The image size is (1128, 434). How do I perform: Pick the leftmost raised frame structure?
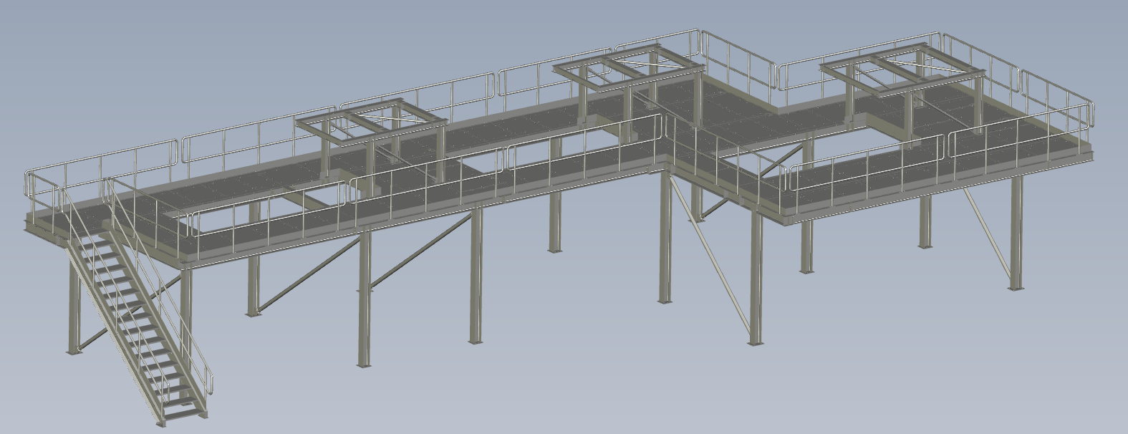coord(371,124)
